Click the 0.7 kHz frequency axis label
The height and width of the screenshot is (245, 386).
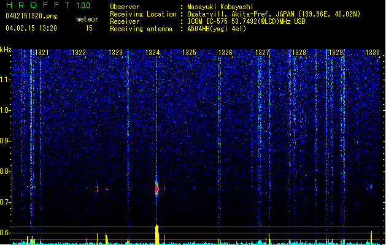(6, 202)
